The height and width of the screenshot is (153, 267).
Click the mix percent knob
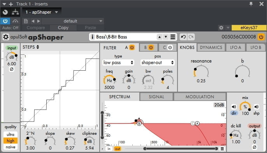coord(245,107)
